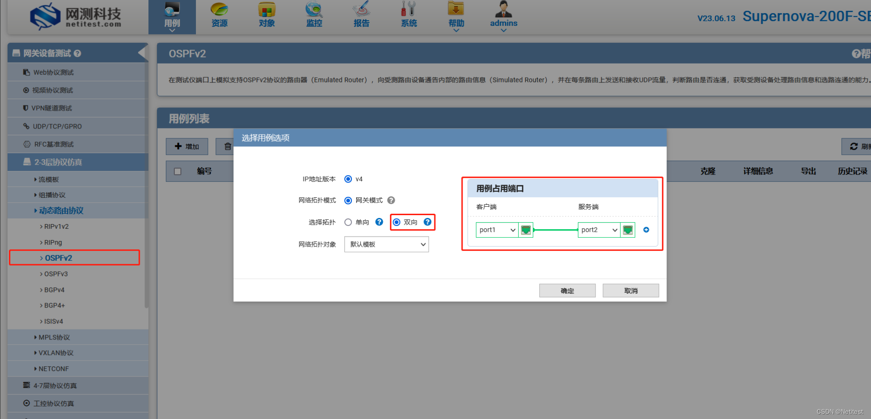Click the 历史记录 column header
This screenshot has width=871, height=419.
pyautogui.click(x=853, y=171)
